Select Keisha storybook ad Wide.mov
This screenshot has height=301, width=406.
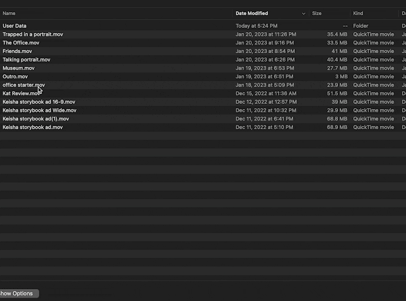tap(40, 110)
